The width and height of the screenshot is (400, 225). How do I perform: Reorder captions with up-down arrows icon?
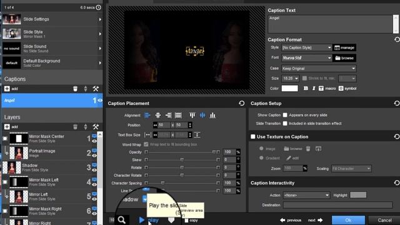click(x=86, y=89)
